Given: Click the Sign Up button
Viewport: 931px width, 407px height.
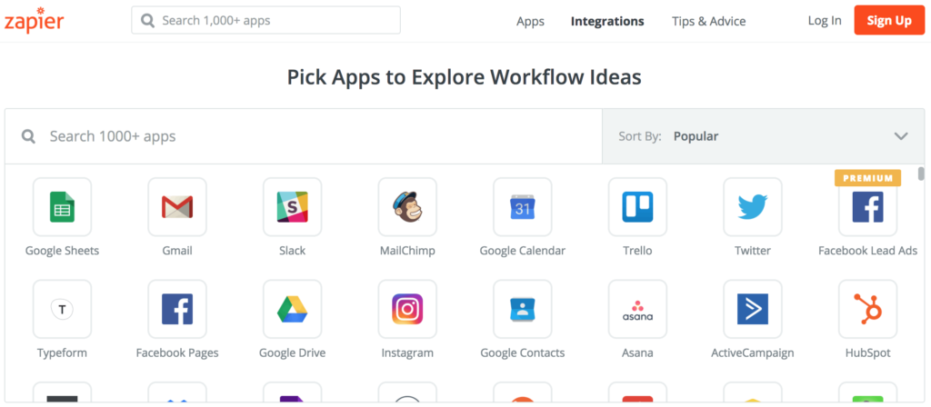Looking at the screenshot, I should [889, 20].
